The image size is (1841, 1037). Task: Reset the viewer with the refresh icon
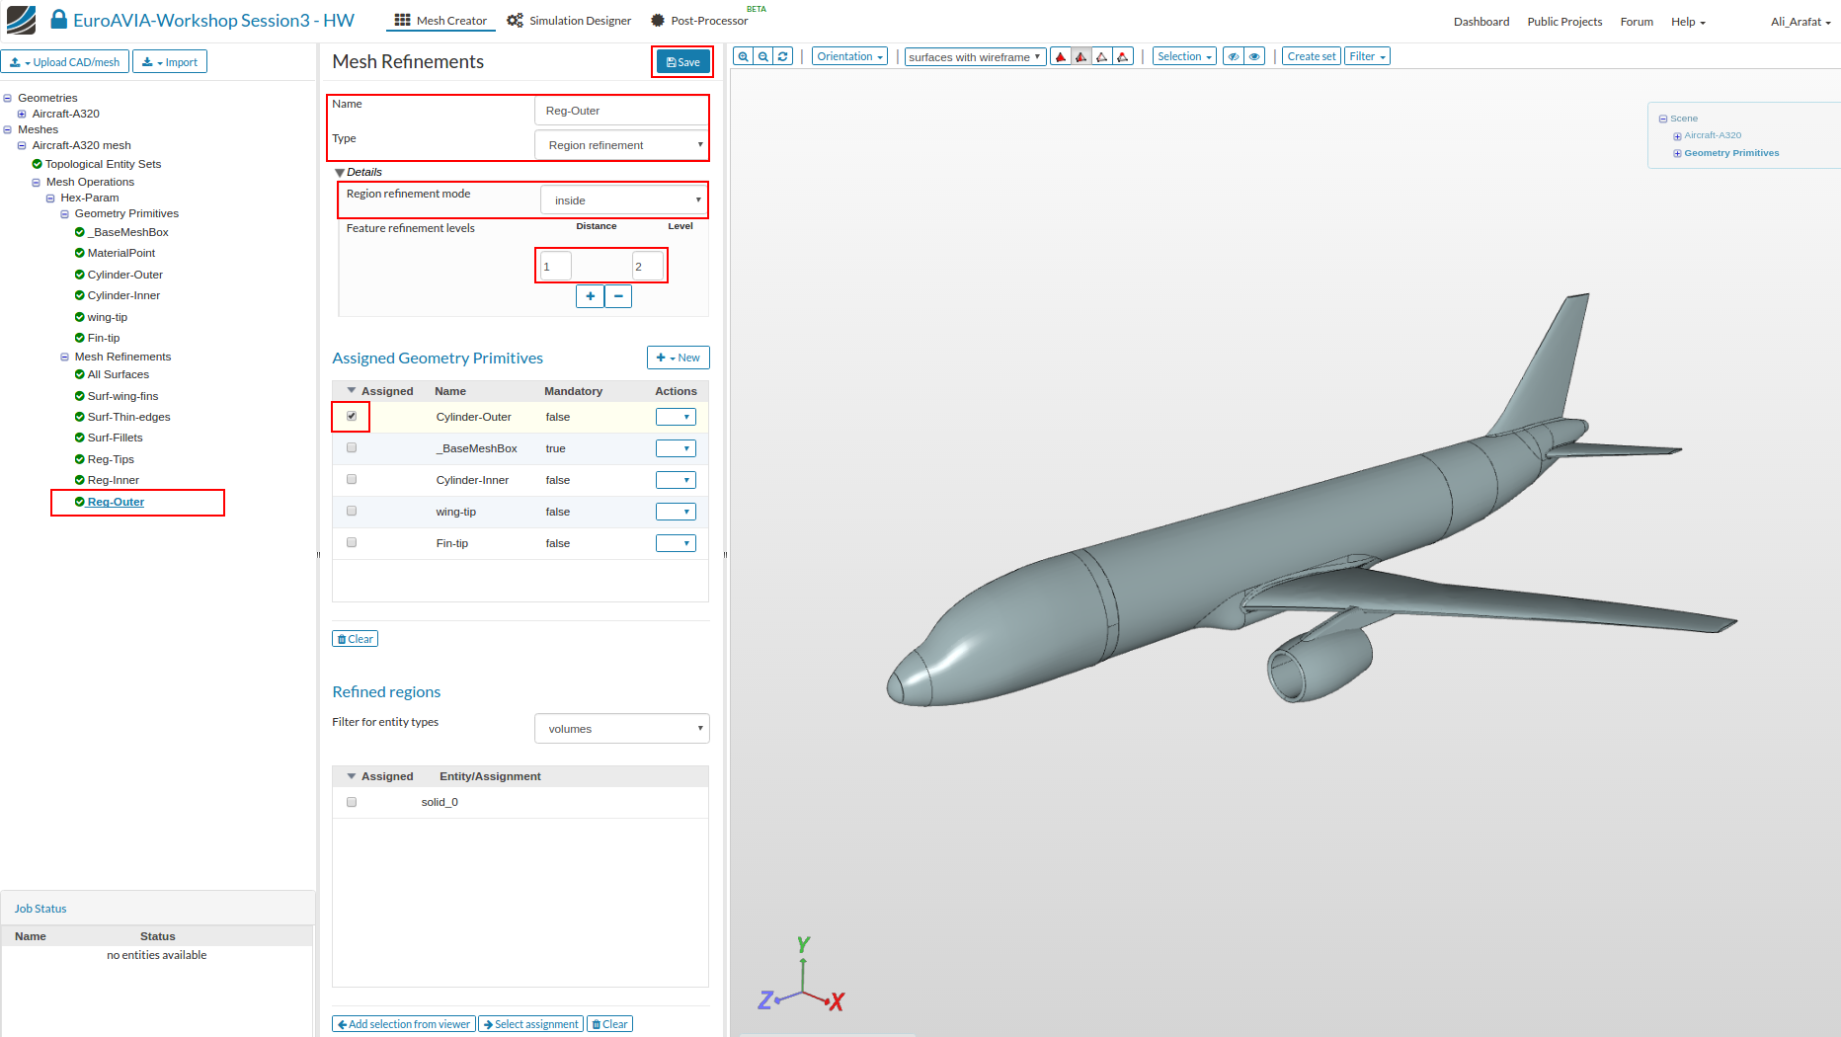click(x=783, y=56)
